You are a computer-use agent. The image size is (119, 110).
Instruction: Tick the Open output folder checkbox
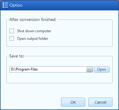(x=12, y=39)
